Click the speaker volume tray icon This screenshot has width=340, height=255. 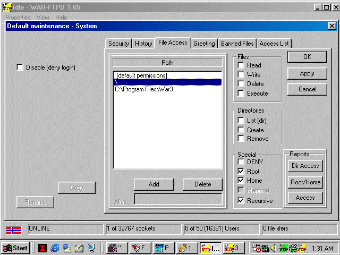tap(273, 248)
